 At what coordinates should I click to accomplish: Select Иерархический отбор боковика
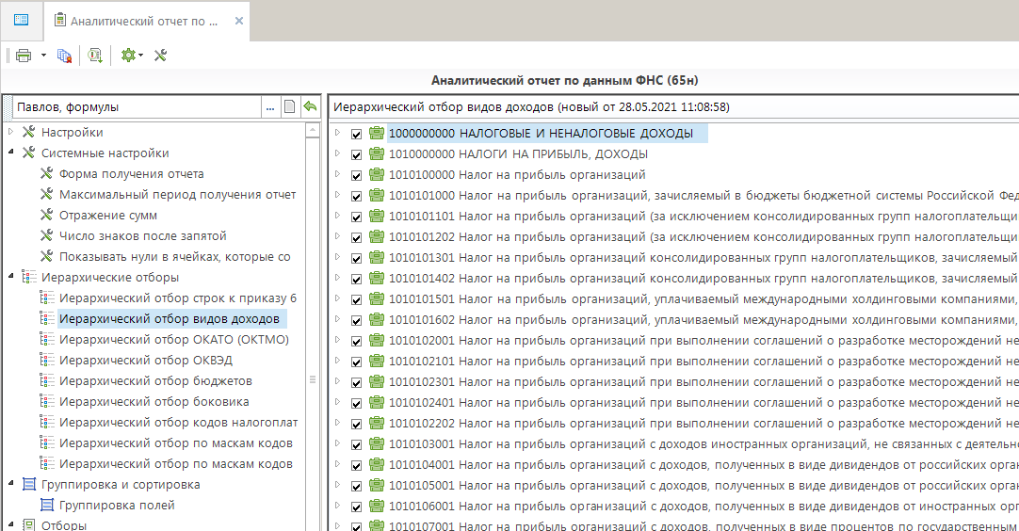(154, 402)
